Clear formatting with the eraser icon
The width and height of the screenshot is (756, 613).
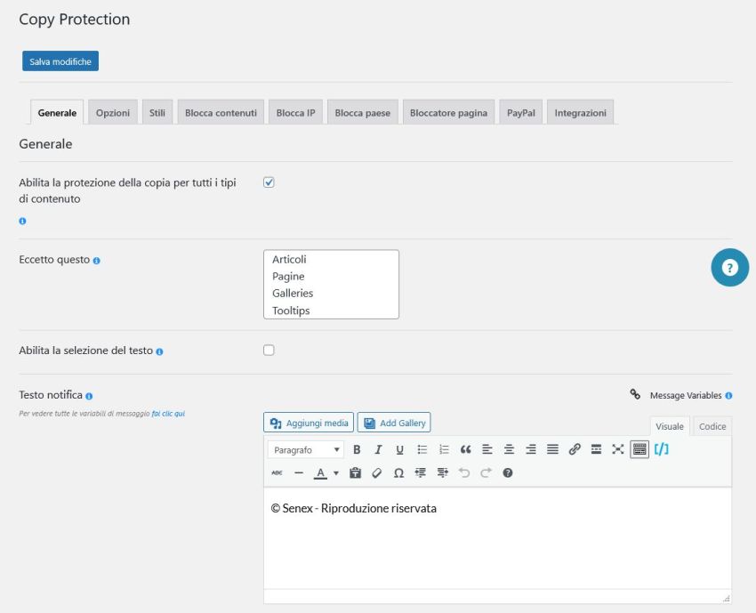(377, 472)
